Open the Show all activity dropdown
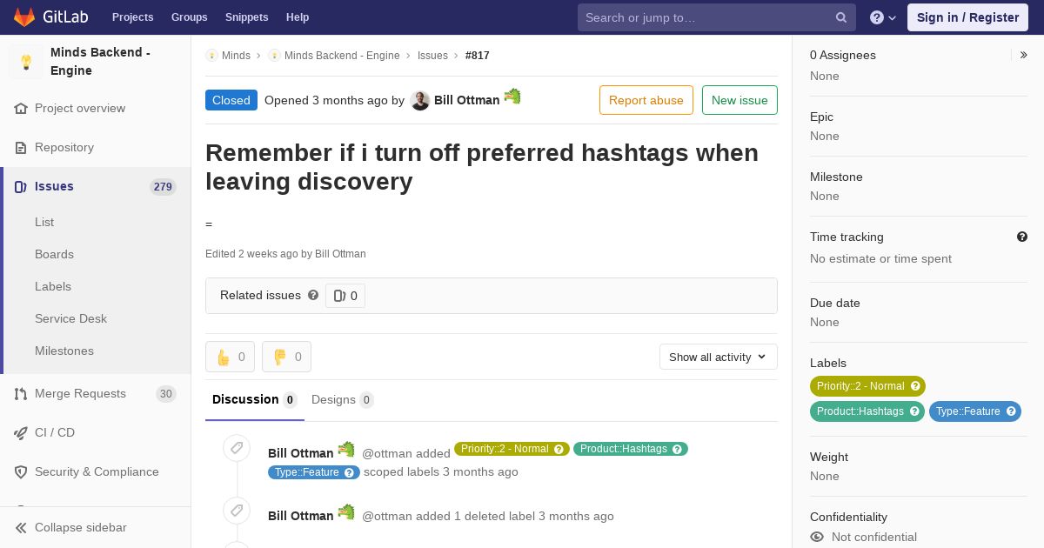The width and height of the screenshot is (1044, 548). (x=719, y=357)
